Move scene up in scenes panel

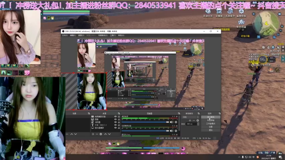tap(72, 134)
